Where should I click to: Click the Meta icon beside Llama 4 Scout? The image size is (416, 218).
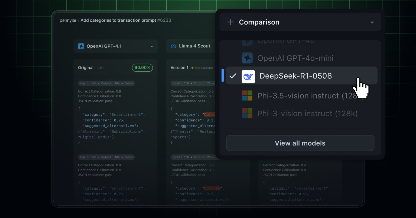[x=173, y=46]
